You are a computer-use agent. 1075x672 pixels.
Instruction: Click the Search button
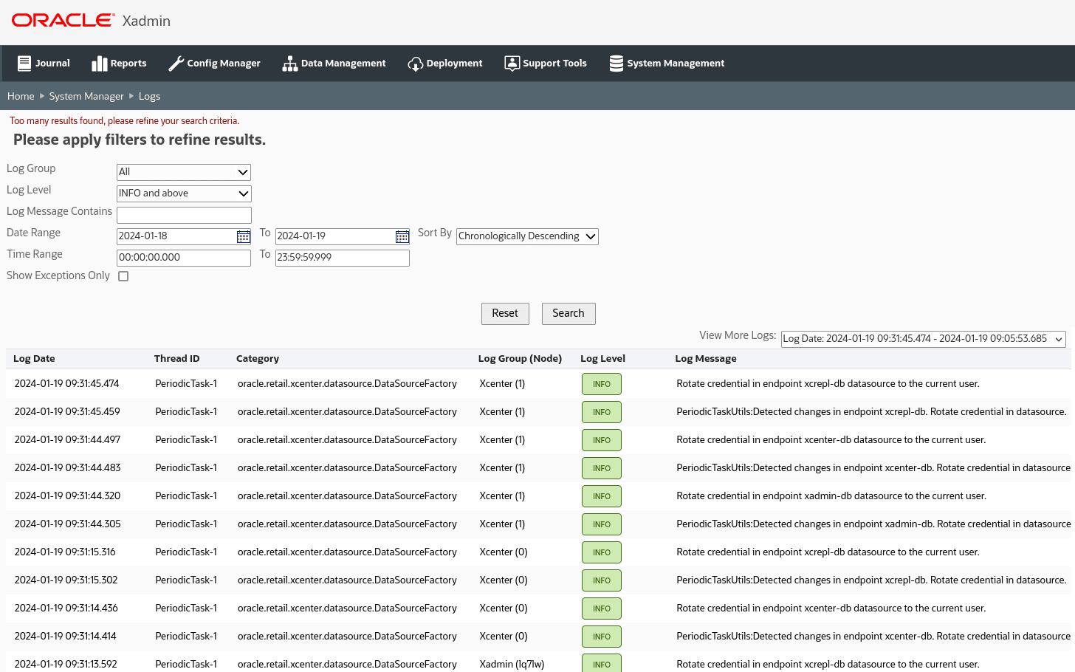coord(569,314)
